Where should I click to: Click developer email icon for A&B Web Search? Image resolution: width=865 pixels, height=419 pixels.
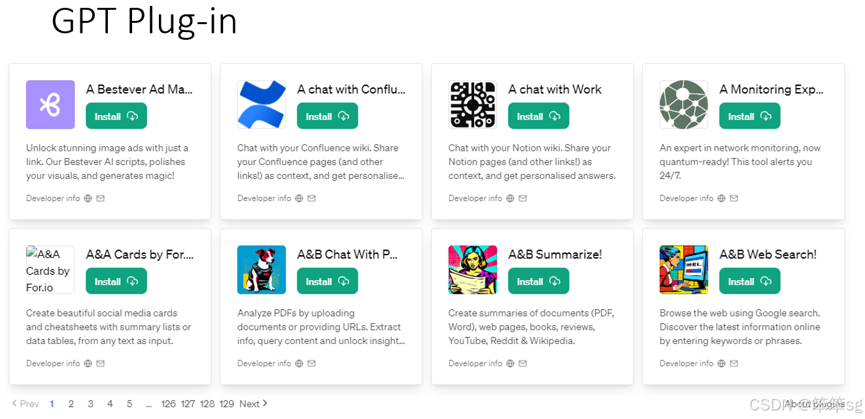[x=734, y=364]
